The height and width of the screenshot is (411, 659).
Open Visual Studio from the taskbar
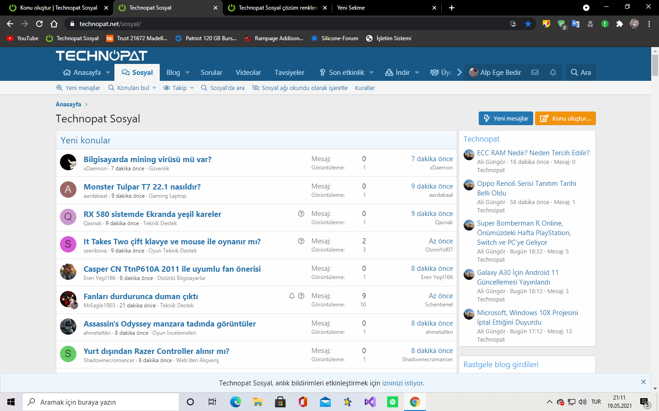point(370,402)
